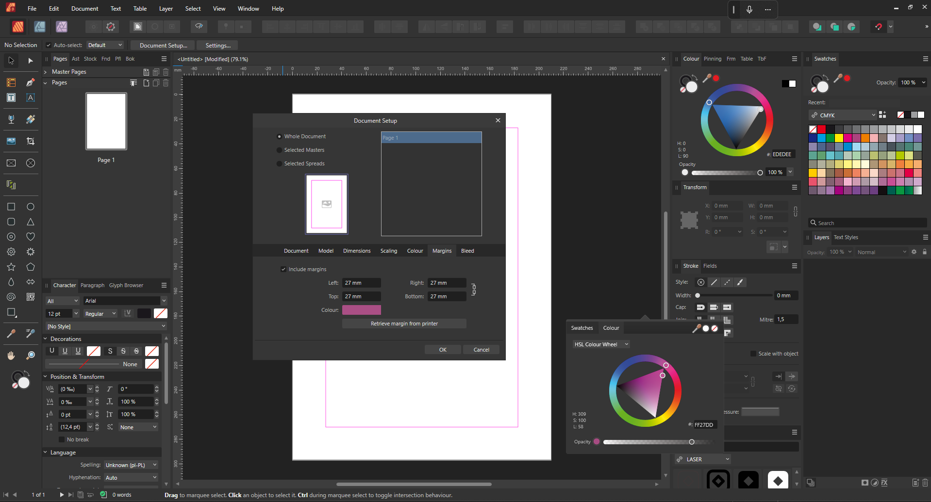Open the Document menu
Screen dimensions: 931x502
84,9
